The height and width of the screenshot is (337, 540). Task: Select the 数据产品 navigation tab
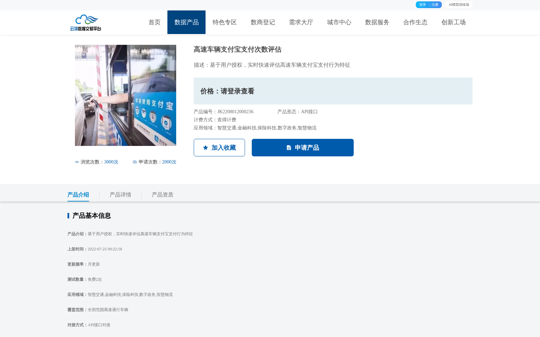click(186, 22)
